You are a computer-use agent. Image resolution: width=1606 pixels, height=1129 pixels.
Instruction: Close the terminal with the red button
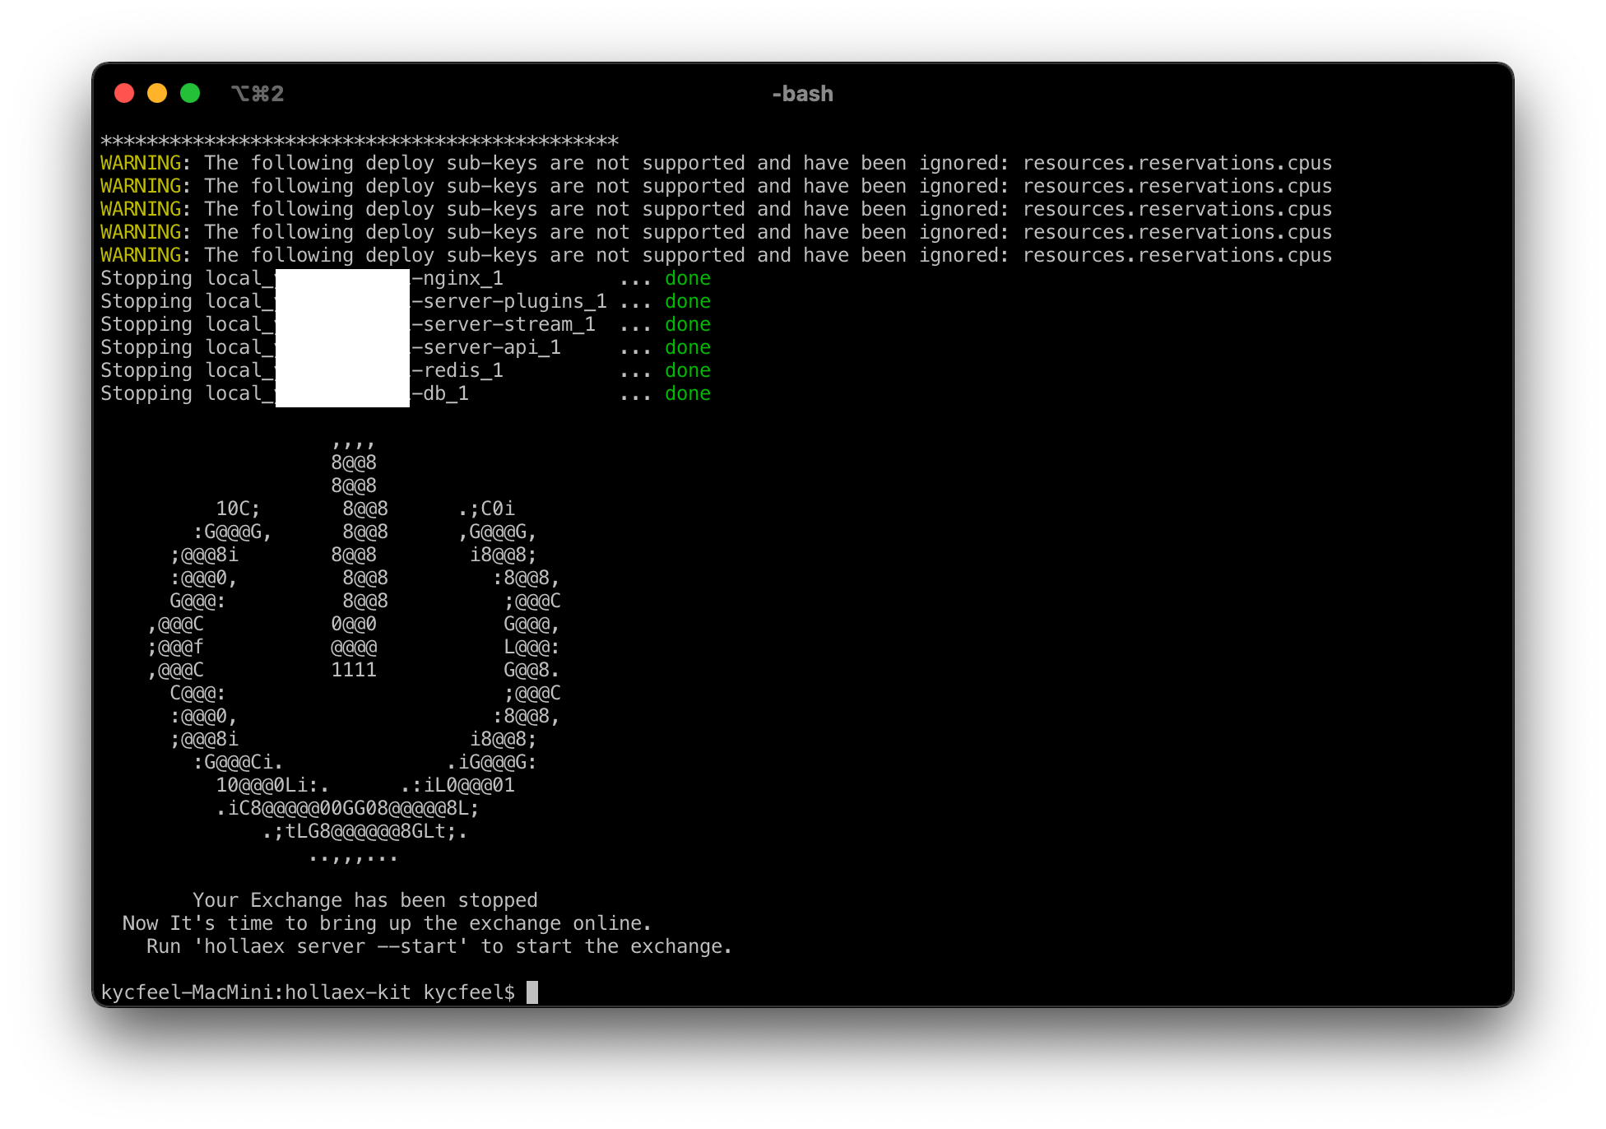(x=124, y=93)
